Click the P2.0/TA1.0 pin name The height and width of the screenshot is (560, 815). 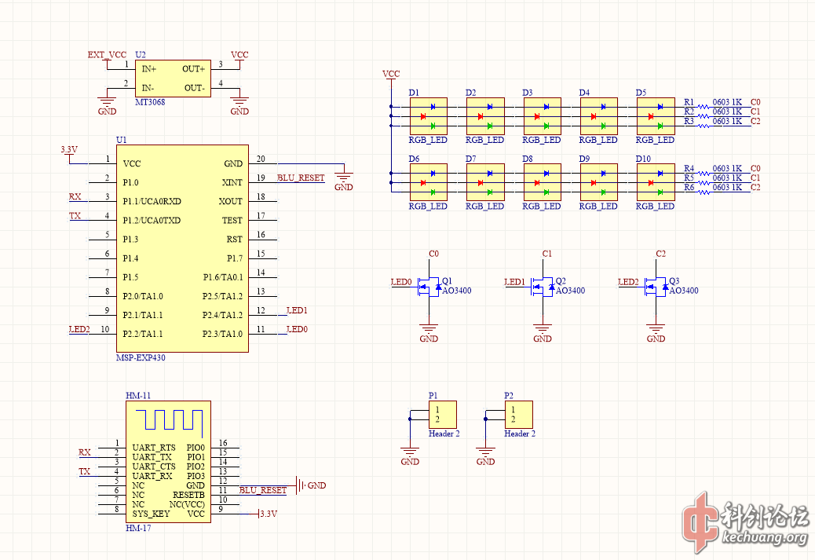[x=142, y=296]
